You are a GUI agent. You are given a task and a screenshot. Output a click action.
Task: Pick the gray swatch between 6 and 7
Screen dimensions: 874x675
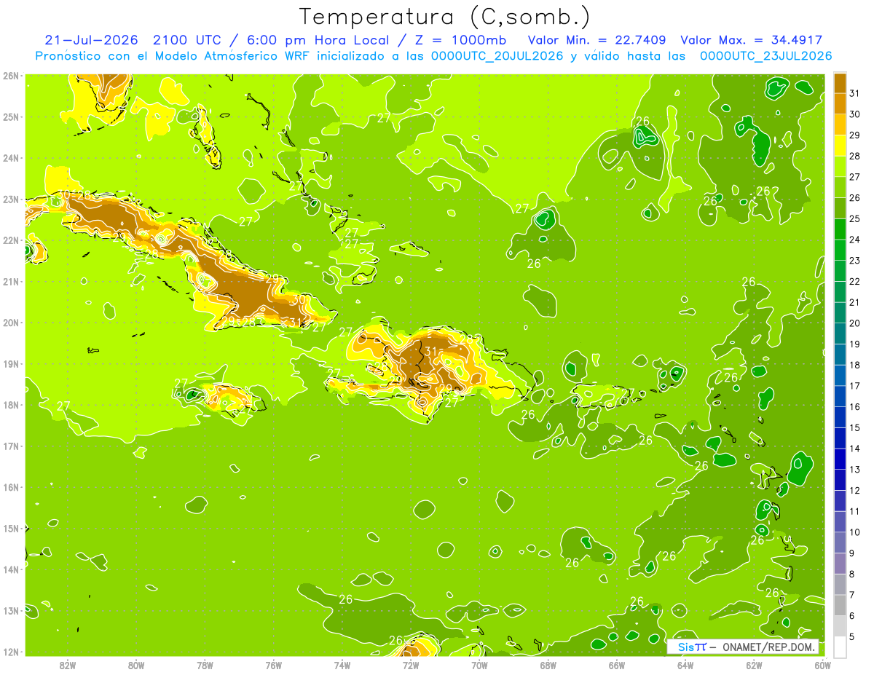coord(840,605)
